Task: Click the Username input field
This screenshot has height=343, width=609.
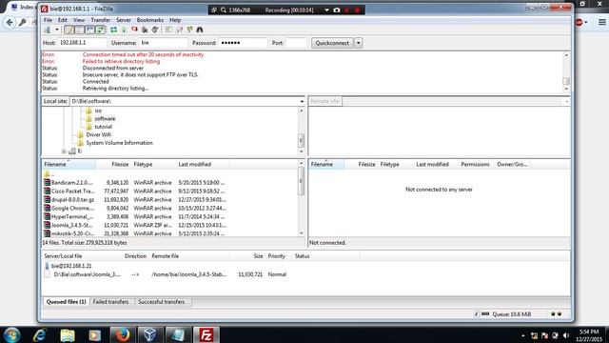Action: 164,43
